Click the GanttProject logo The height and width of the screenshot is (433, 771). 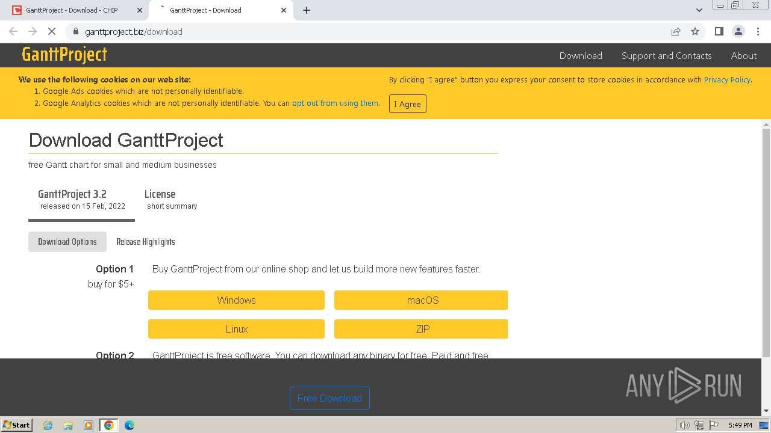[64, 55]
